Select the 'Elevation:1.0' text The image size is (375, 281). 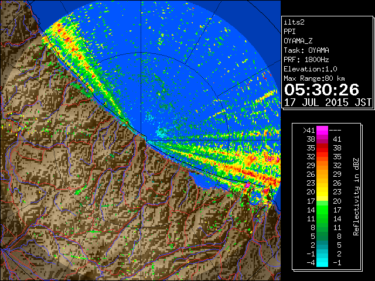pyautogui.click(x=311, y=69)
